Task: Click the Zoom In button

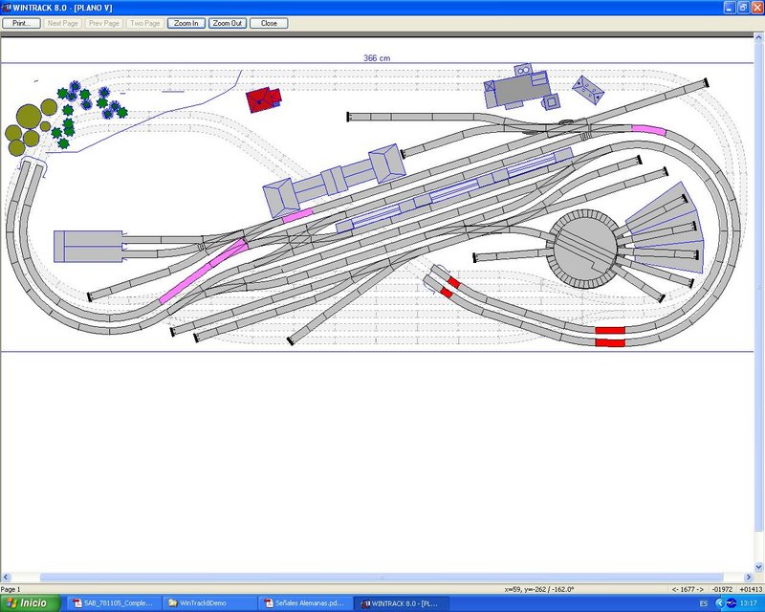Action: coord(186,23)
